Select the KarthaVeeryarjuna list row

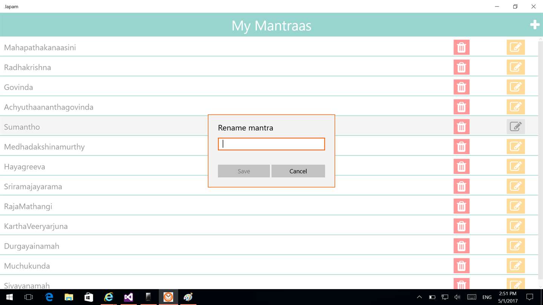[269, 225]
